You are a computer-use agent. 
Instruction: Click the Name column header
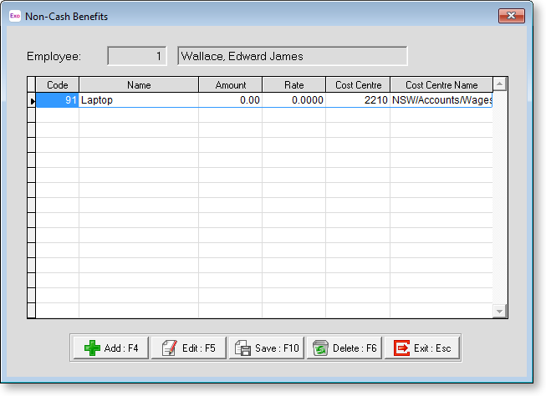pyautogui.click(x=138, y=84)
